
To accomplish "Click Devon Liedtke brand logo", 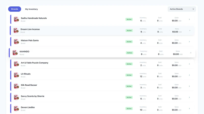I will coord(16,109).
